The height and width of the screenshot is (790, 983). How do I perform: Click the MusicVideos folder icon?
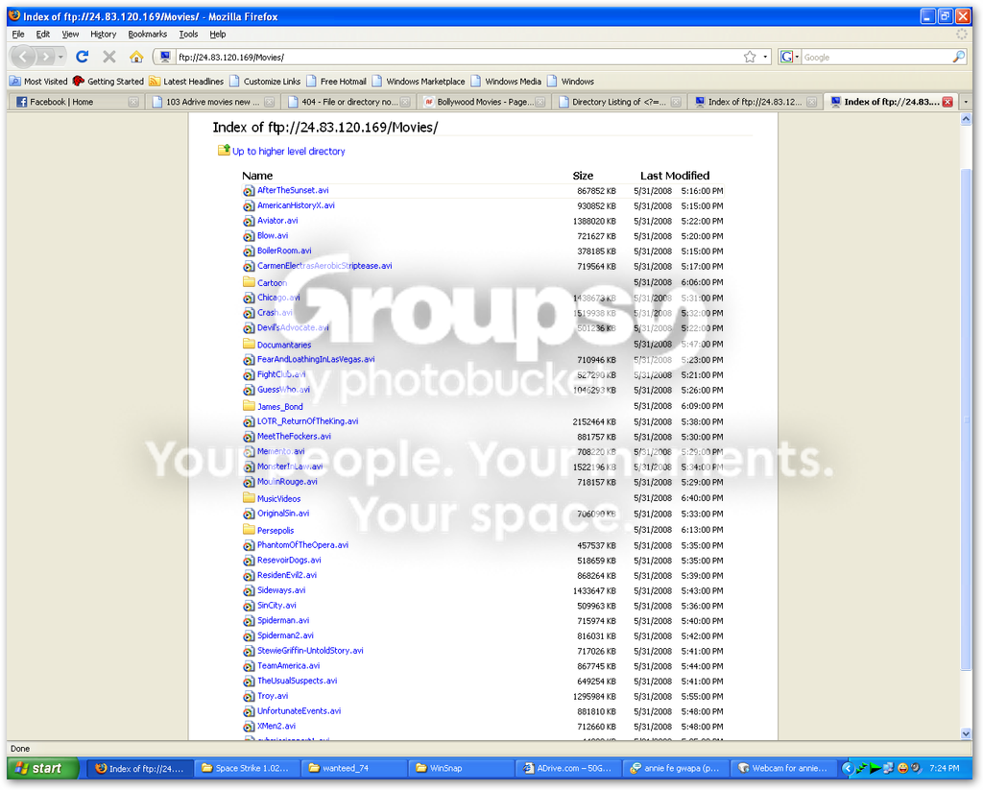point(249,498)
